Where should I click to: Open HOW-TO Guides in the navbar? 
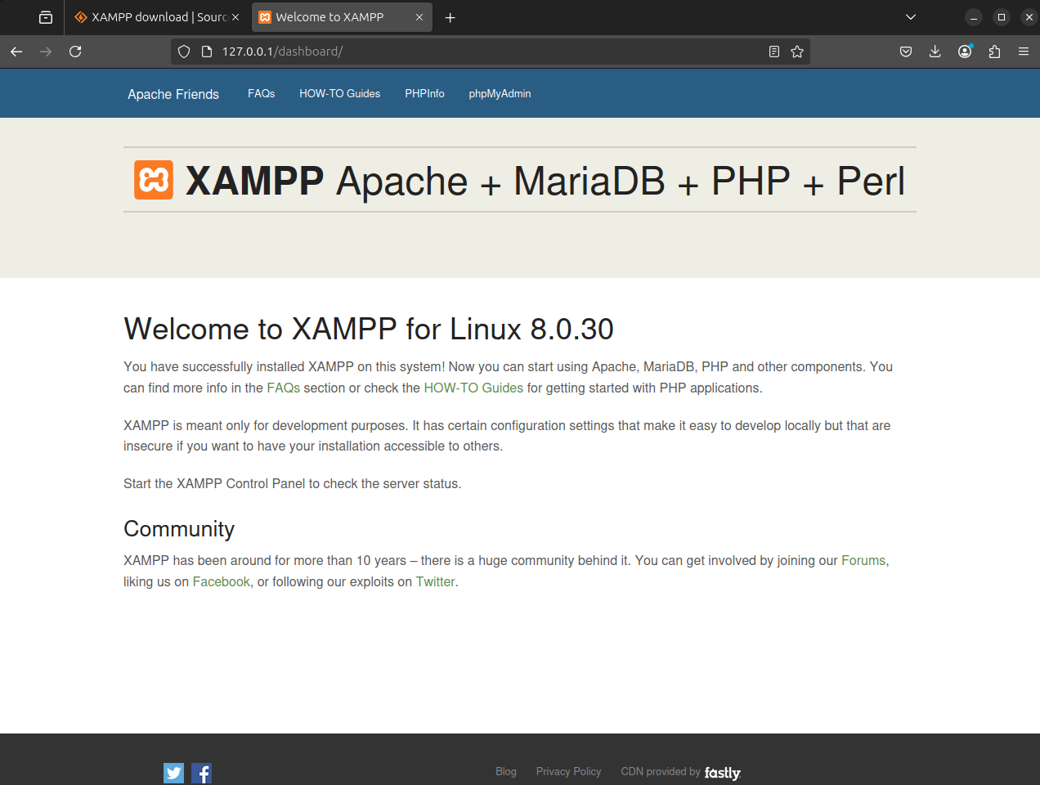pos(340,93)
